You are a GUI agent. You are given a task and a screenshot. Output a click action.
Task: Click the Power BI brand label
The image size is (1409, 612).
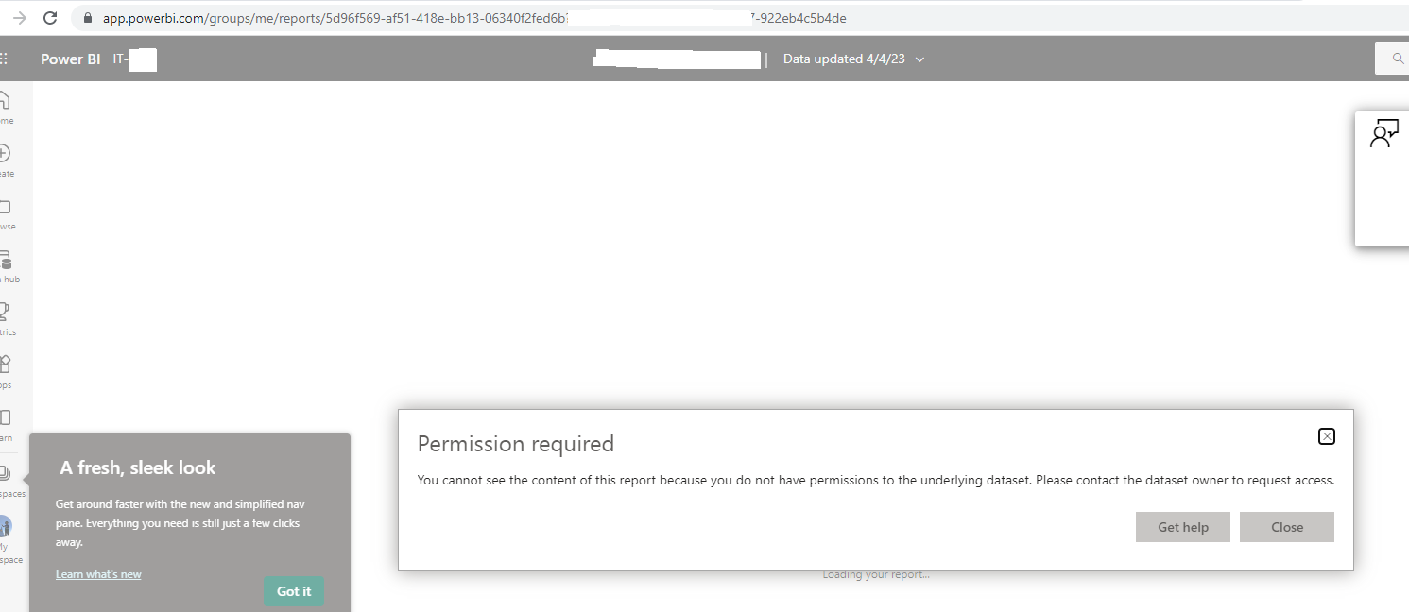coord(70,59)
